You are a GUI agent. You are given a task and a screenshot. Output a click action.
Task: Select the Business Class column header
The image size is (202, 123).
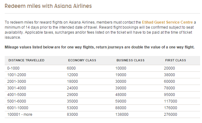pos(130,60)
